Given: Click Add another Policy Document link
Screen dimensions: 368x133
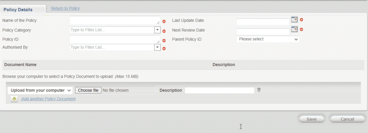Looking at the screenshot, I should point(49,99).
